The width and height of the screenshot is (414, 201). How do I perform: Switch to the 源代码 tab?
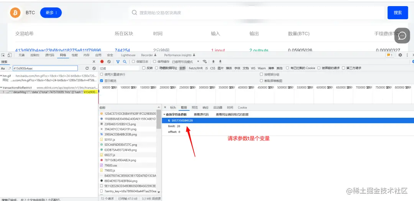tap(49, 55)
